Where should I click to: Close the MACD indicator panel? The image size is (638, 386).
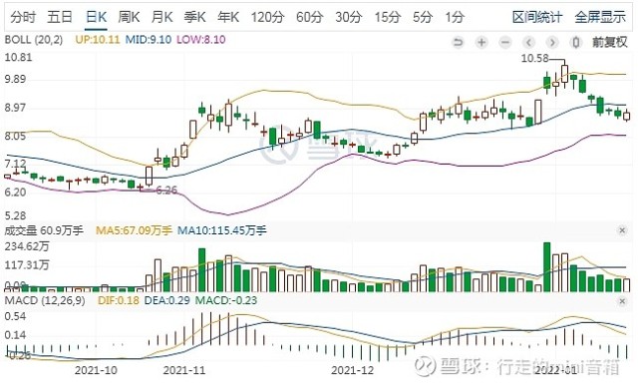[622, 301]
